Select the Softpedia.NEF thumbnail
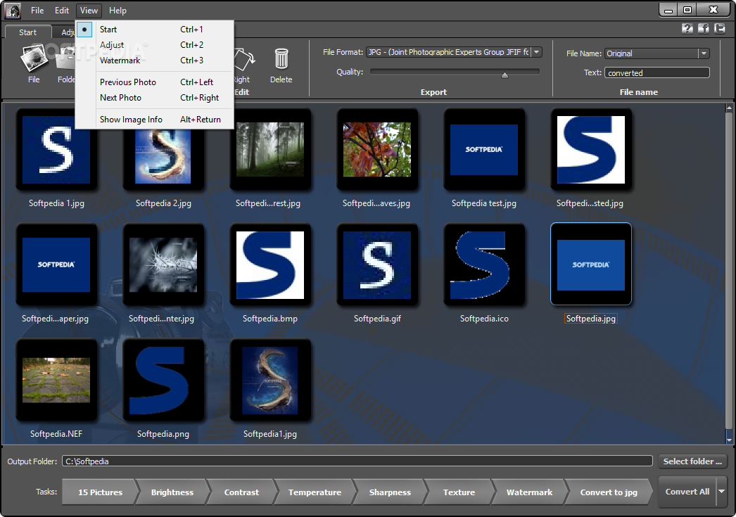This screenshot has height=517, width=736. tap(56, 380)
